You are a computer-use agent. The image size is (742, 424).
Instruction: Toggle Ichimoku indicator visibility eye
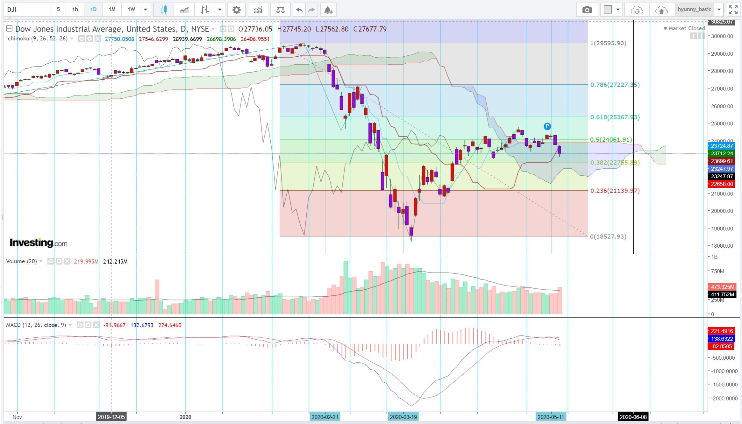tap(82, 39)
